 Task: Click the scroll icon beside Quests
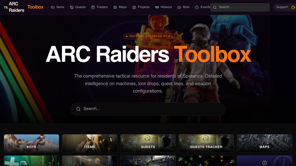72,7
